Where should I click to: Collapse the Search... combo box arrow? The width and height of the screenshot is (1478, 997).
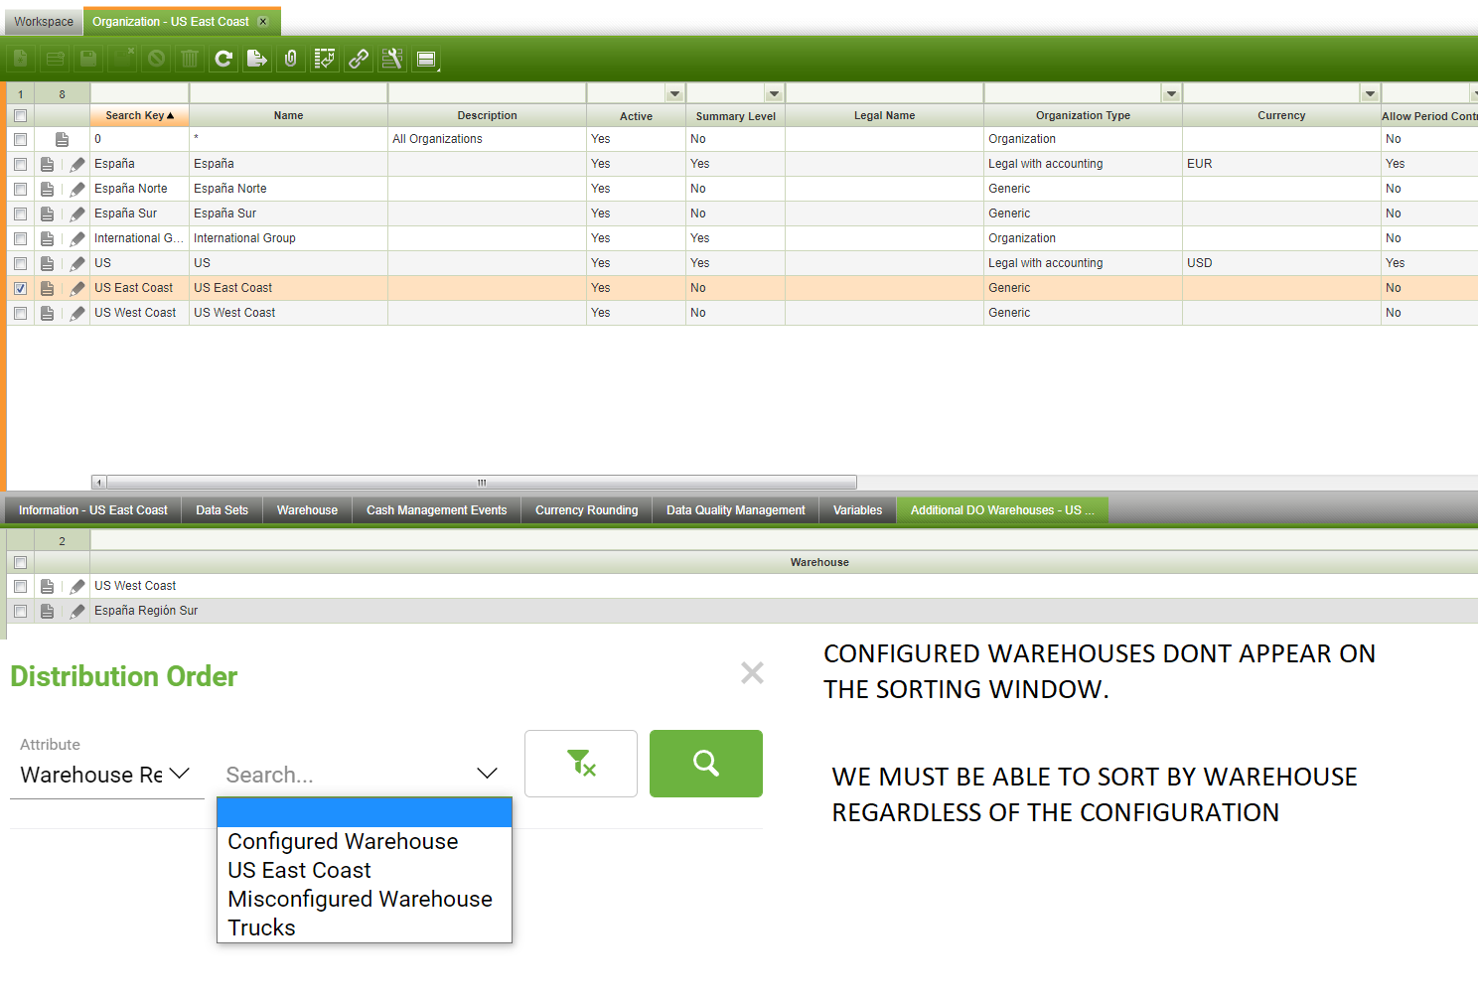(487, 774)
